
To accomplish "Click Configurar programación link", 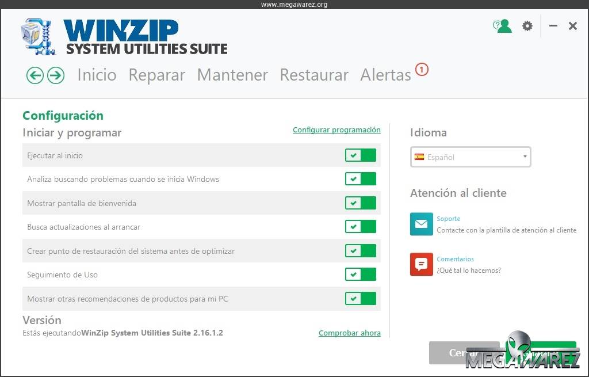I will click(x=336, y=130).
